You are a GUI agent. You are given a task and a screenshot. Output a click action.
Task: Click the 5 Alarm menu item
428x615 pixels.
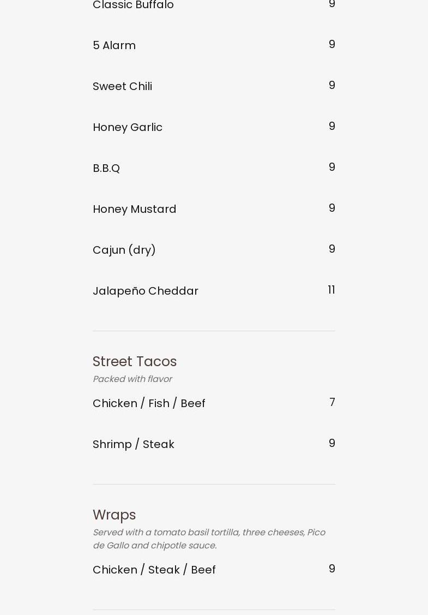114,45
